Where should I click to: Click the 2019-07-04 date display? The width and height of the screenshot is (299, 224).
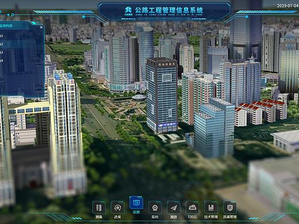pos(288,6)
